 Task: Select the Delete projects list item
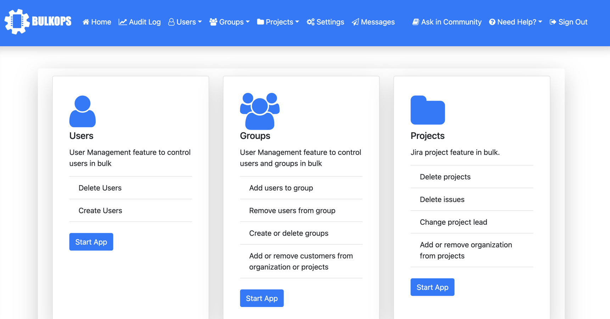[472, 177]
